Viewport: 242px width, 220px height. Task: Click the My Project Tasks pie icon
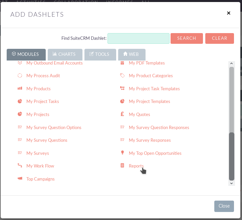click(20, 101)
